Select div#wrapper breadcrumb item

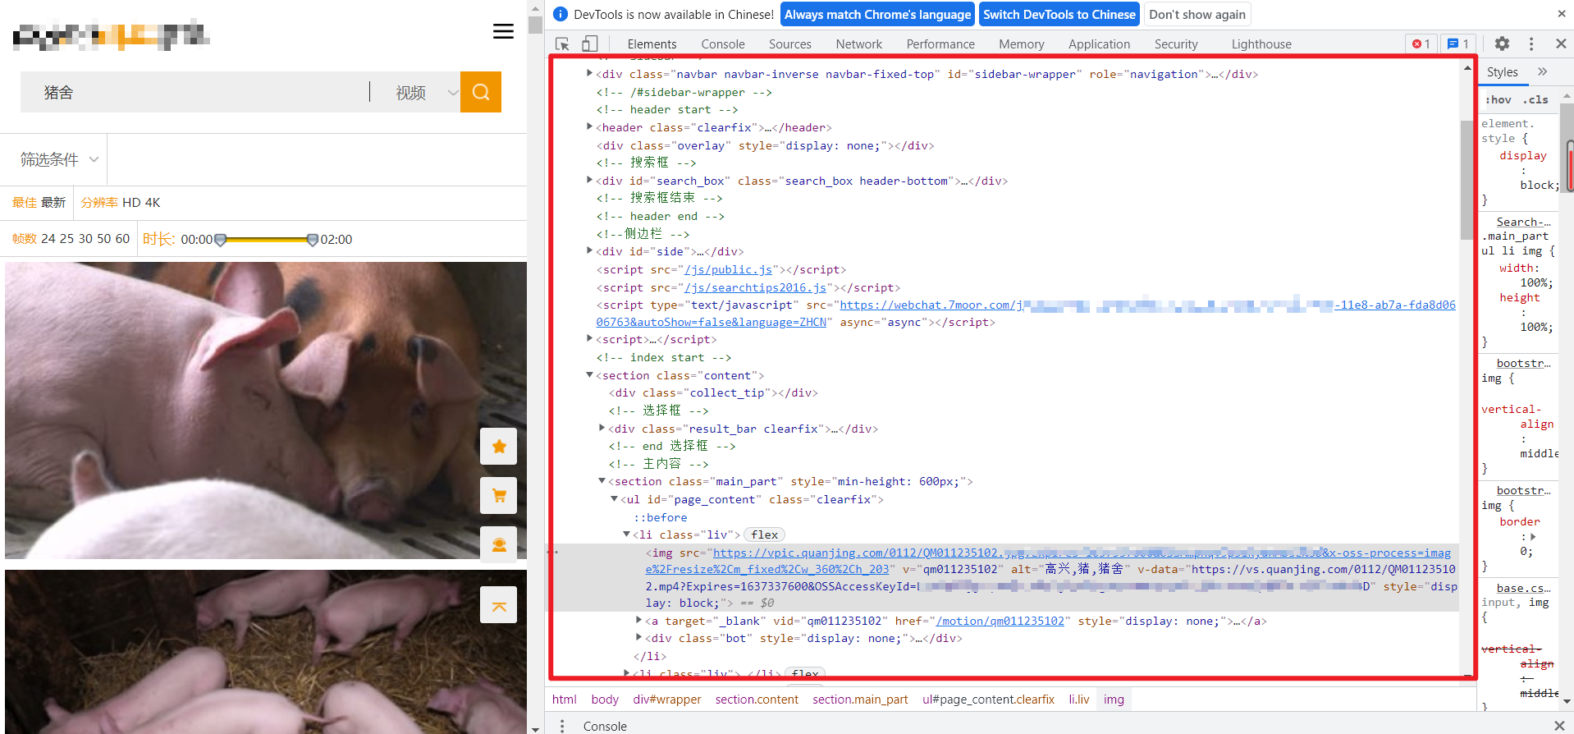click(666, 700)
